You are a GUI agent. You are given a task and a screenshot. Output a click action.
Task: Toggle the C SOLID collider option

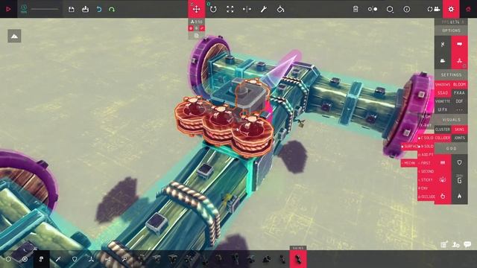click(426, 138)
